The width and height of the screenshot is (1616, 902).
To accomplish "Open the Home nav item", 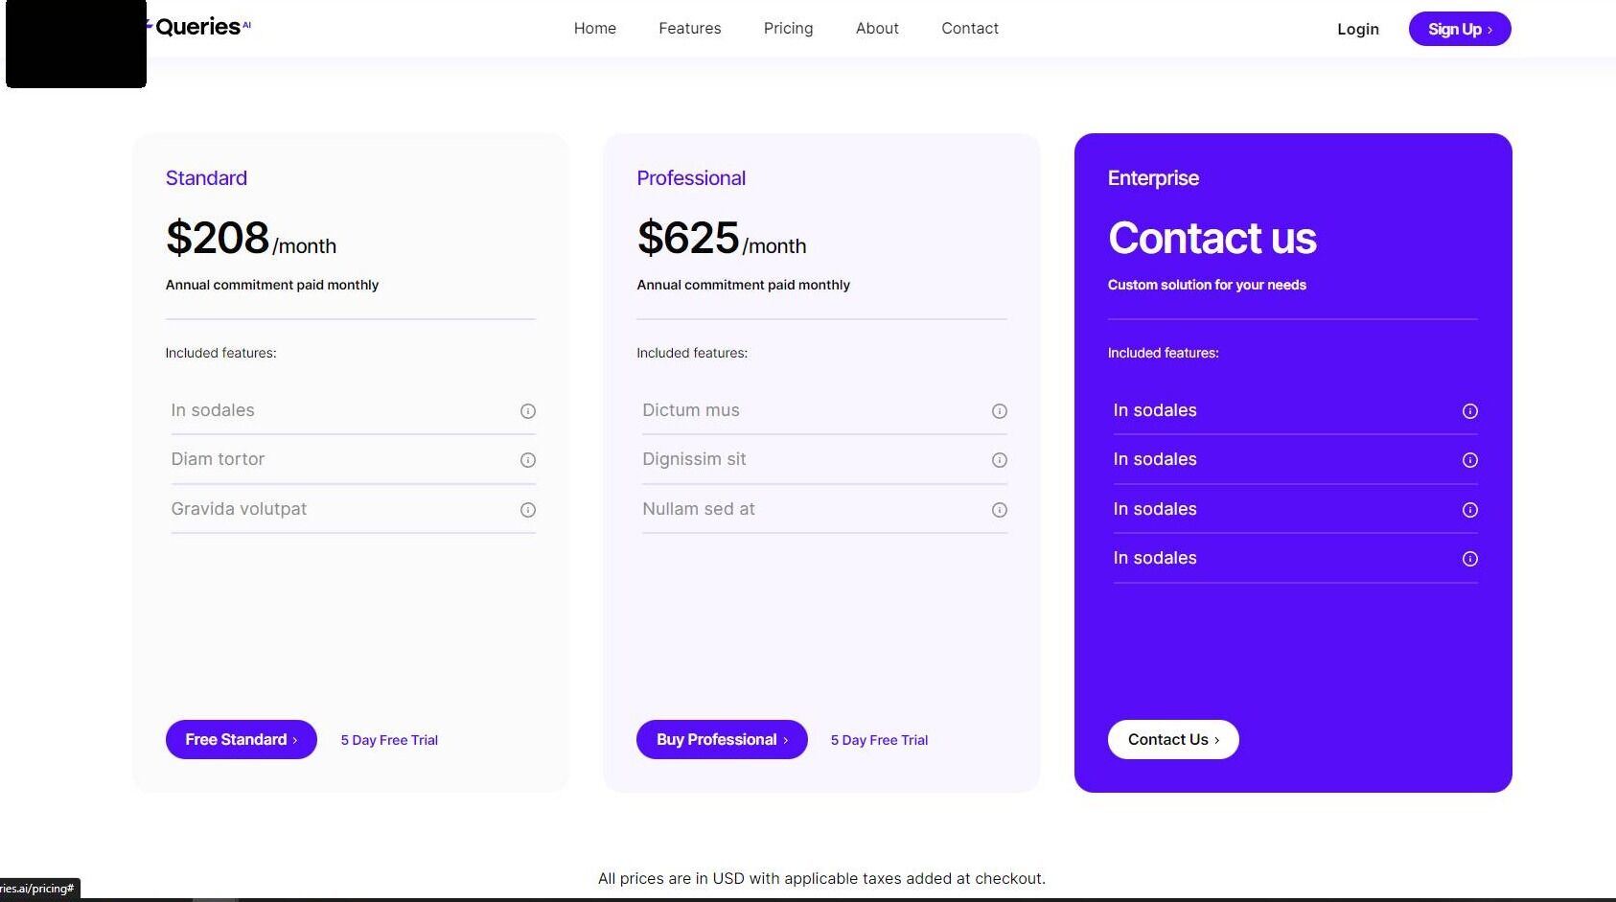I will click(594, 29).
